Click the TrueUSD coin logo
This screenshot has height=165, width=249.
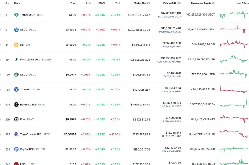coord(16,90)
